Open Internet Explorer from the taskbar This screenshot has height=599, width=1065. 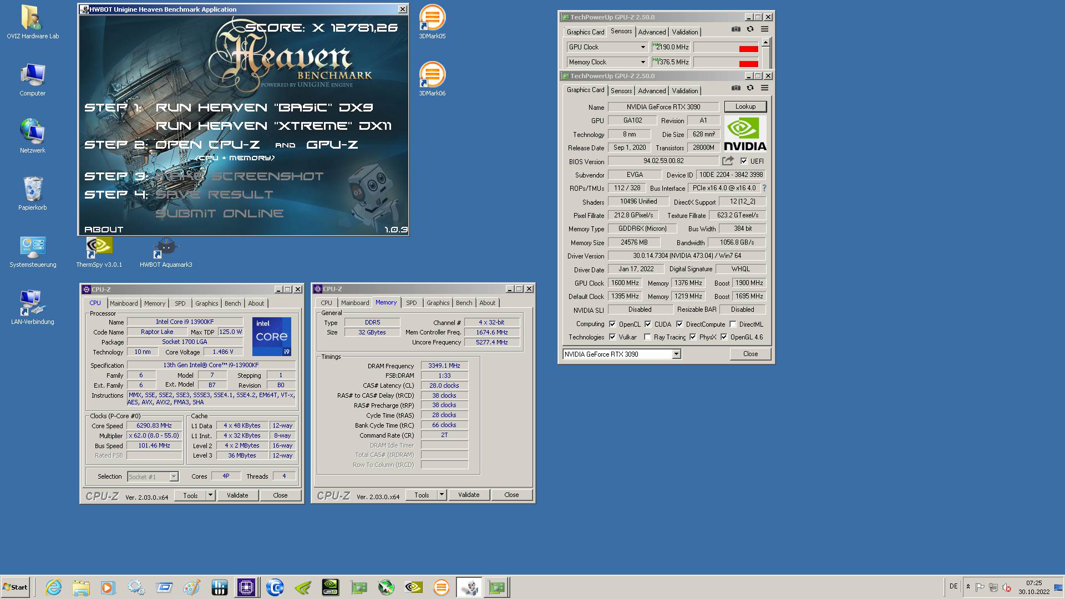coord(54,587)
